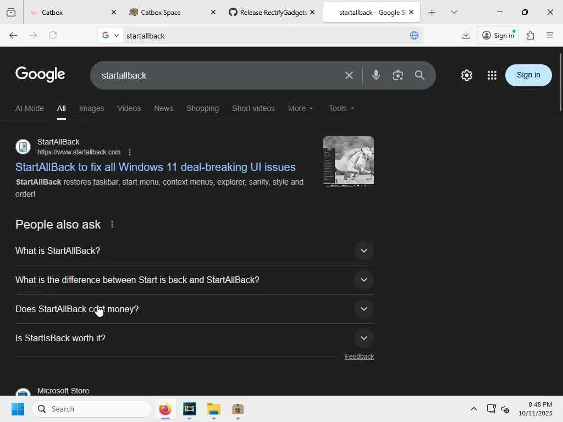Click the blue Google Sign in button
The image size is (563, 422).
pos(528,75)
